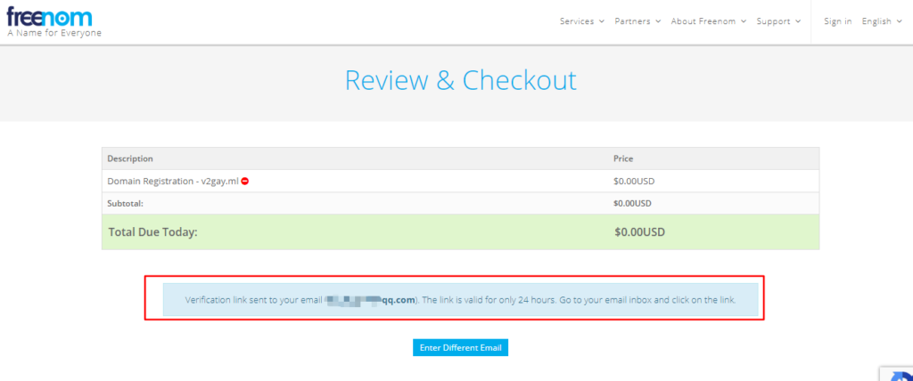Click the Freenom logo
Screen dimensions: 913x381
pos(49,15)
